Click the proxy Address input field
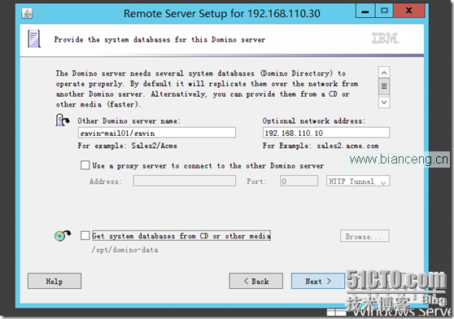Viewport: 454px width, 319px height. pyautogui.click(x=185, y=181)
